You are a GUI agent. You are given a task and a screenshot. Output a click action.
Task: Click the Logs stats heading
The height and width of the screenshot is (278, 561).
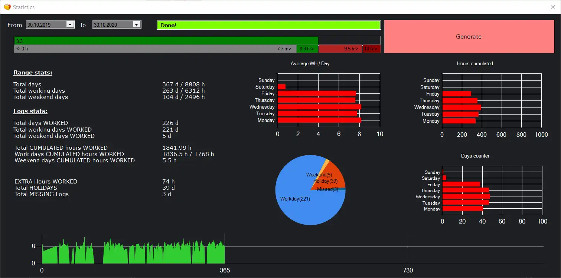click(x=30, y=111)
